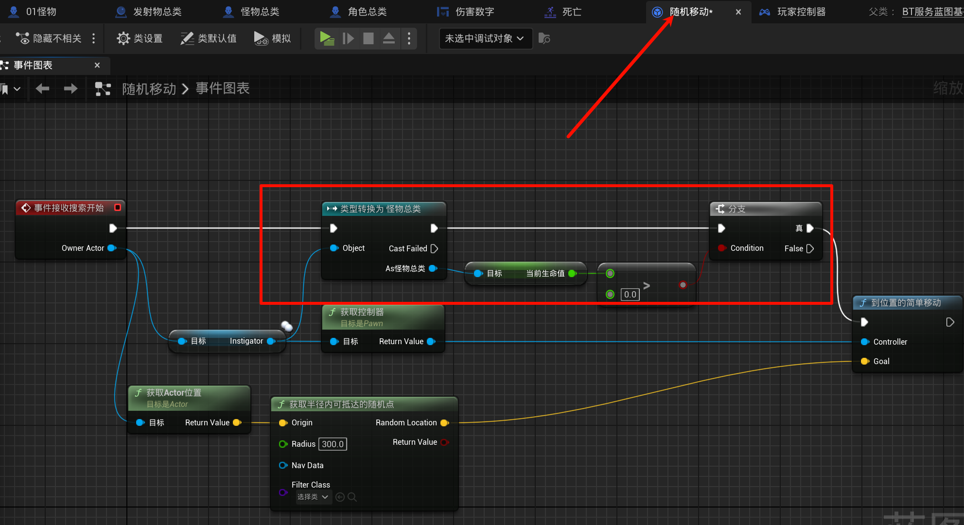Open Class Defaults (类默认值) button

click(209, 38)
